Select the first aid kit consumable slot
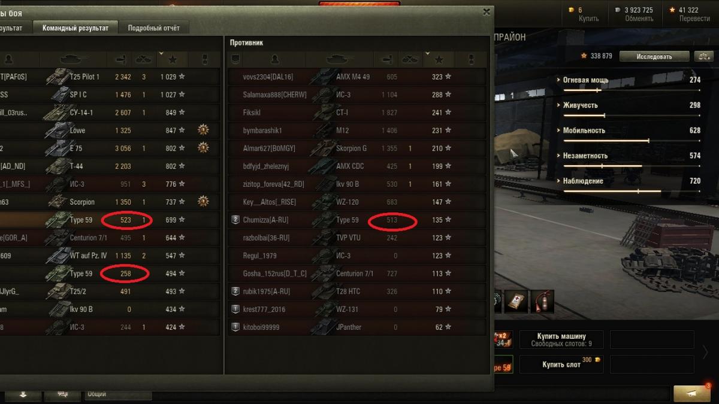The height and width of the screenshot is (404, 719). point(516,302)
